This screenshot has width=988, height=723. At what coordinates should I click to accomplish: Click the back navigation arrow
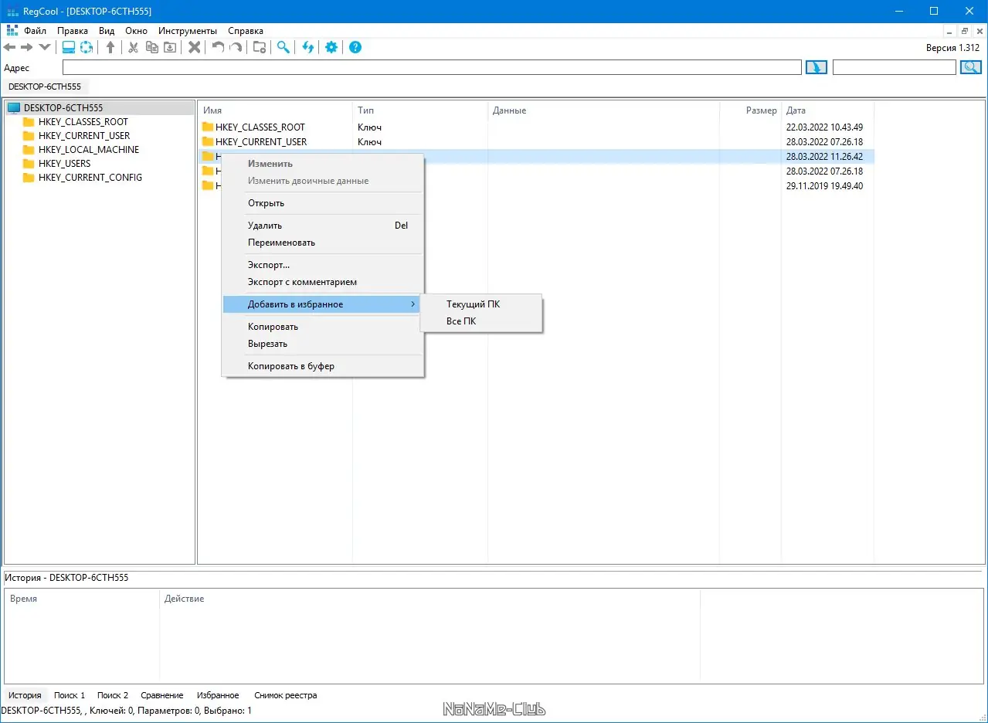click(10, 47)
